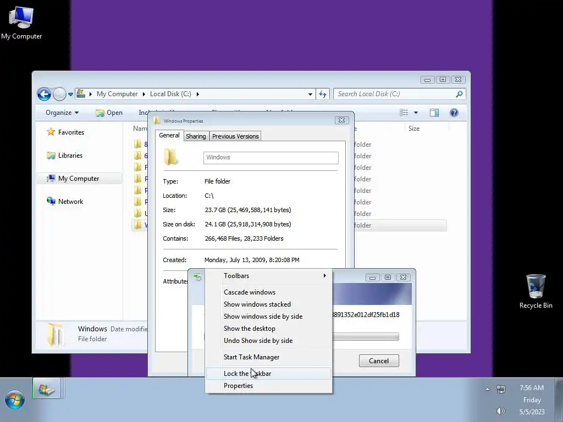
Task: Click the progress bar in small dialog
Action: [365, 337]
